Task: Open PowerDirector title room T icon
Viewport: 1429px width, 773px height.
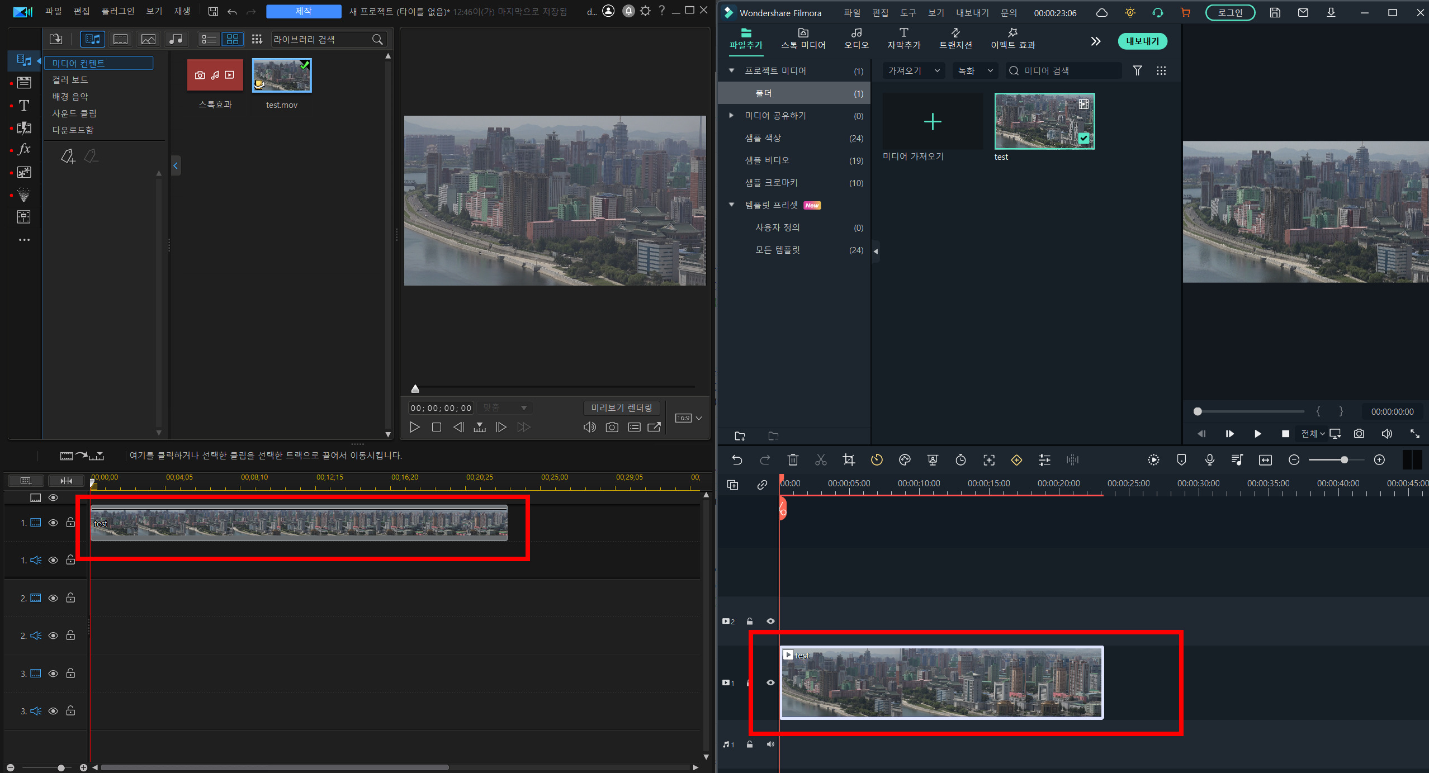Action: (x=24, y=106)
